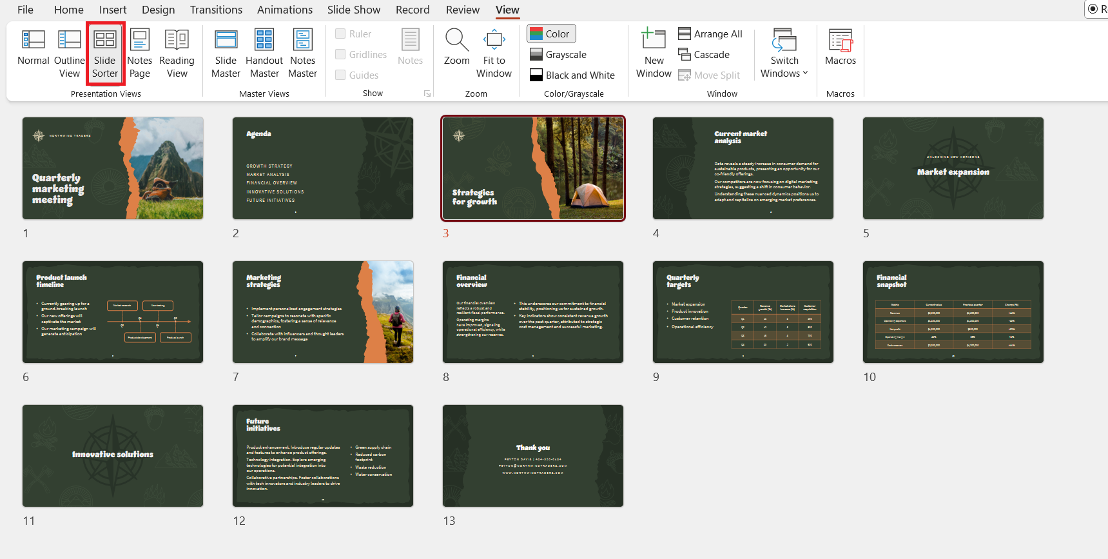Switch to the Insert tab
Image resolution: width=1108 pixels, height=559 pixels.
(x=113, y=10)
